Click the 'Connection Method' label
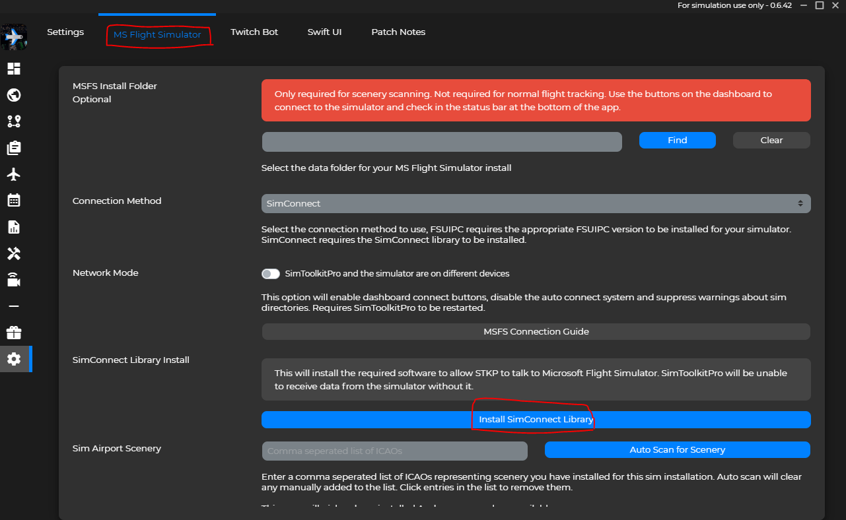 point(117,201)
